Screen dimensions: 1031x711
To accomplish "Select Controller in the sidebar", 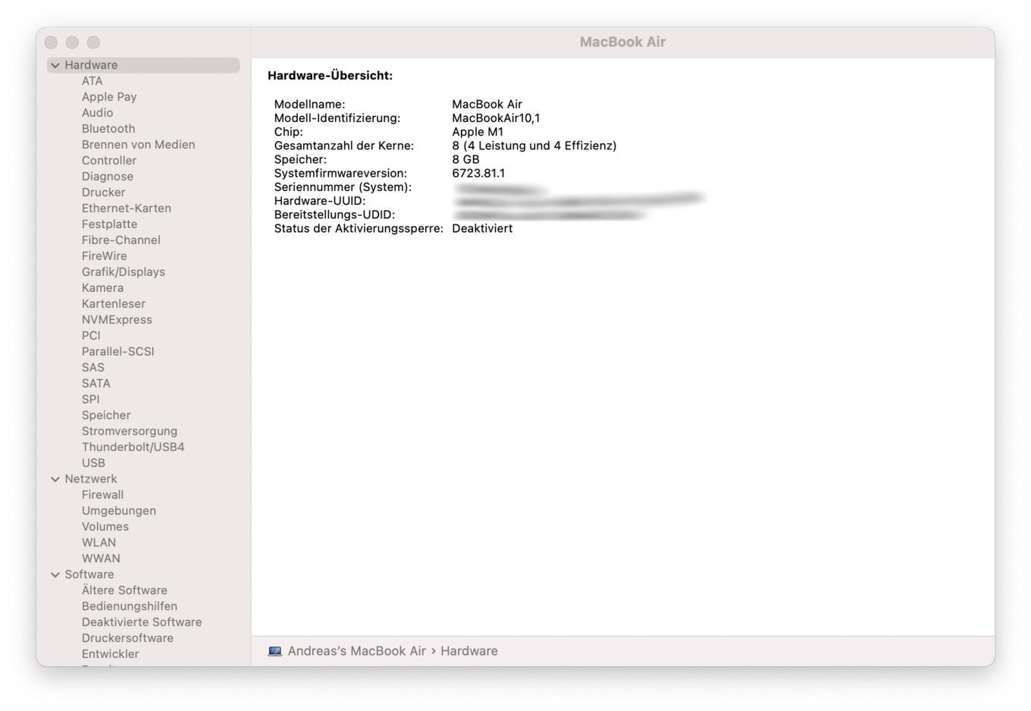I will coord(109,161).
